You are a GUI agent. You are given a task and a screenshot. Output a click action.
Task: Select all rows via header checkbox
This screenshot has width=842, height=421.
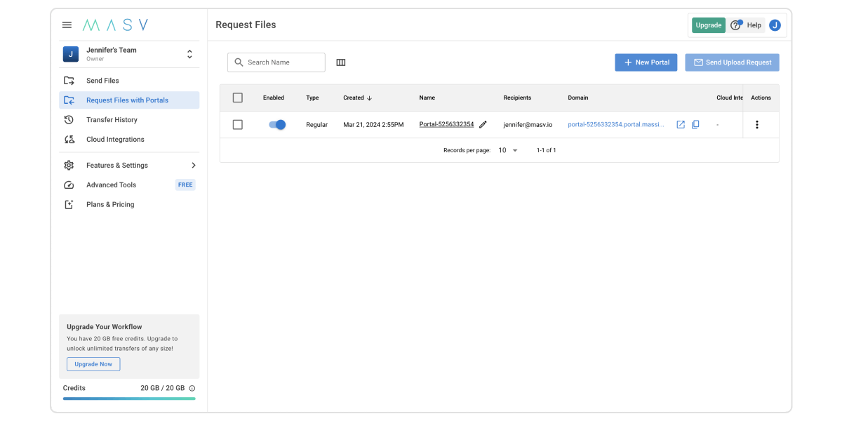[237, 98]
